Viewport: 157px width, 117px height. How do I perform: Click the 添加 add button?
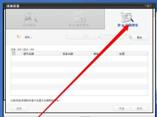tap(122, 108)
